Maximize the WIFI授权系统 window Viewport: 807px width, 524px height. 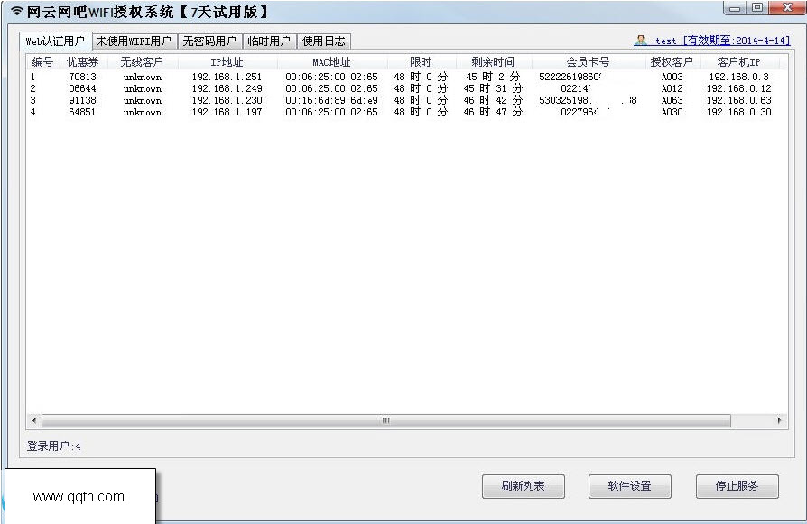(x=757, y=8)
